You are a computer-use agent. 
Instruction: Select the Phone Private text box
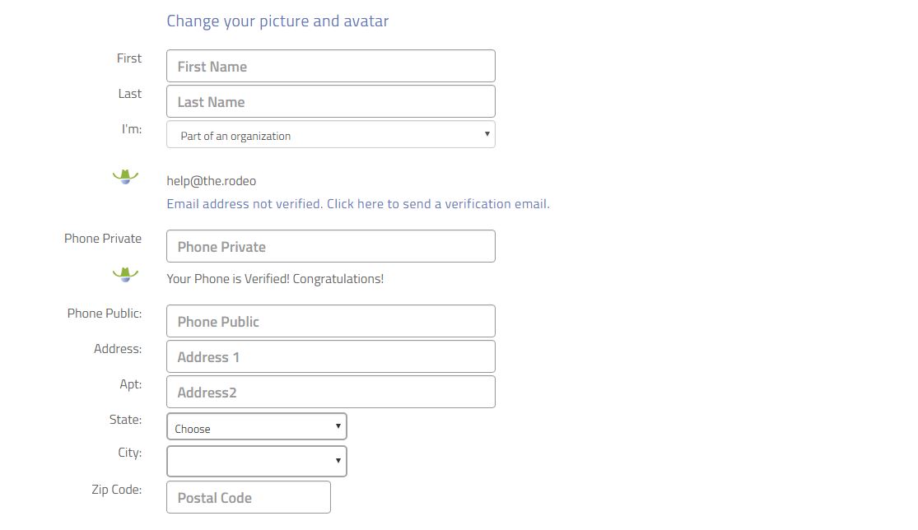[x=331, y=246]
